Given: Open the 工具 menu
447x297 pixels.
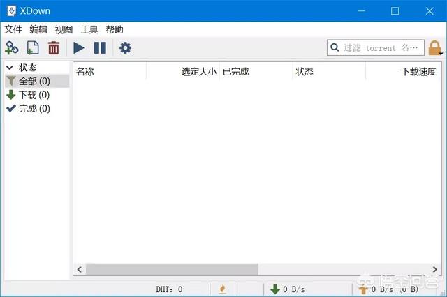Looking at the screenshot, I should tap(89, 29).
